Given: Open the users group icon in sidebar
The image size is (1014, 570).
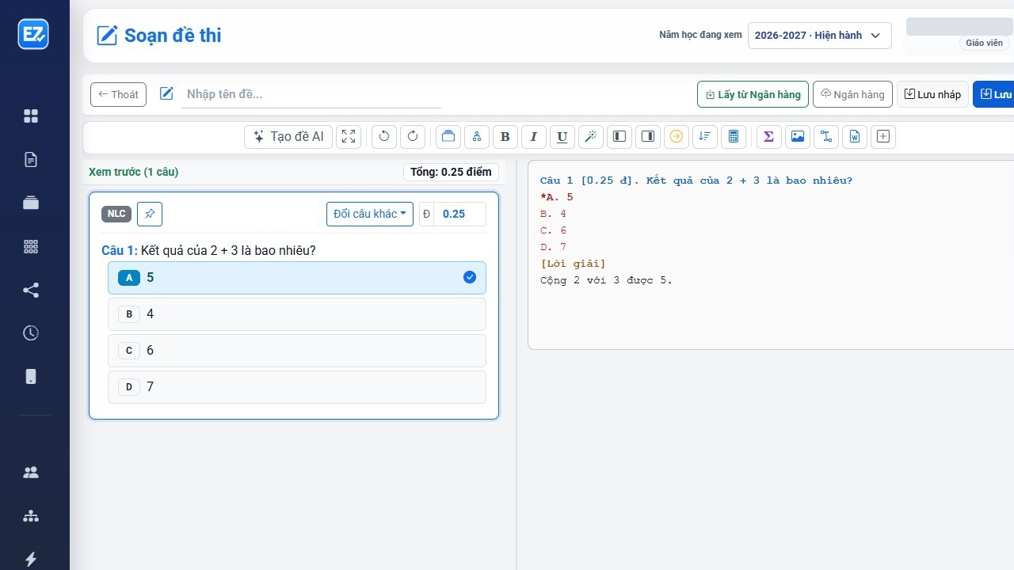Looking at the screenshot, I should click(31, 473).
